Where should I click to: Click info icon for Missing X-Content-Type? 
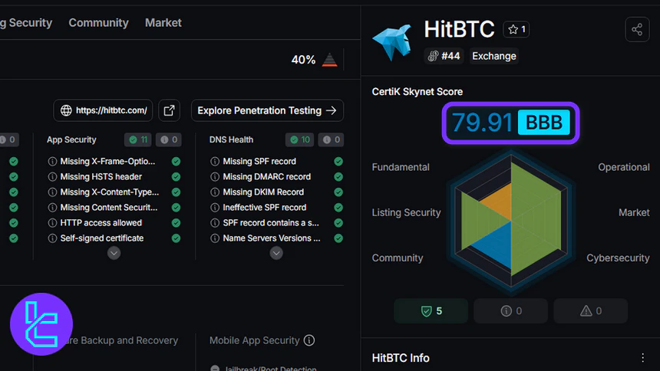52,192
